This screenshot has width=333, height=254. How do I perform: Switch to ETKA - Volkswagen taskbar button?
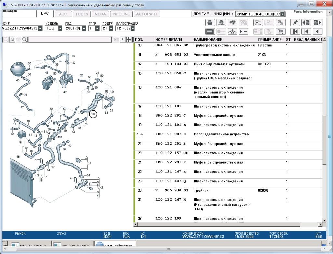(115, 244)
